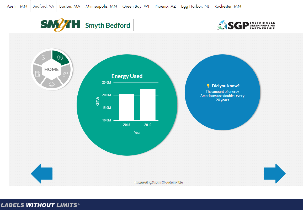Switch to the Austin, MN tab
The height and width of the screenshot is (210, 303).
pyautogui.click(x=17, y=6)
